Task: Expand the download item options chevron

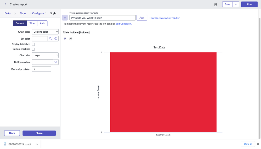Action: [37, 144]
